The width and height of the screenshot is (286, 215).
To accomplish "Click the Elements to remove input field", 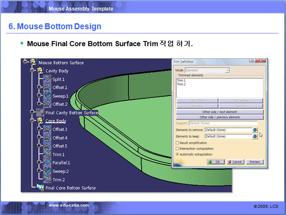I will tap(228, 130).
